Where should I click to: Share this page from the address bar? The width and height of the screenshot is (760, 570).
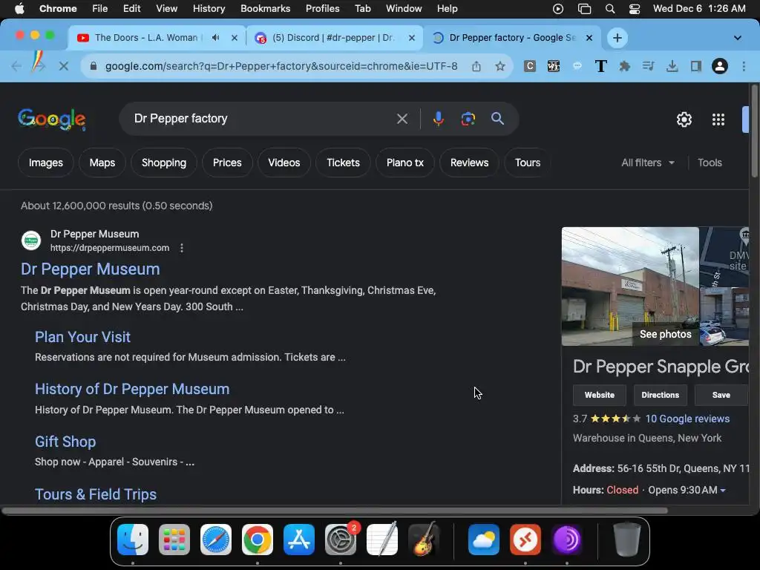[x=476, y=66]
